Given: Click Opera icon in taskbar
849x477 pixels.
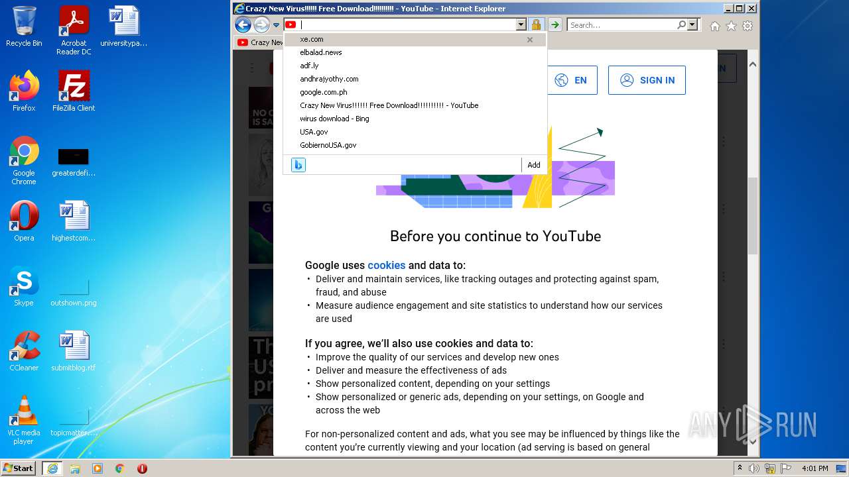Looking at the screenshot, I should coord(142,468).
